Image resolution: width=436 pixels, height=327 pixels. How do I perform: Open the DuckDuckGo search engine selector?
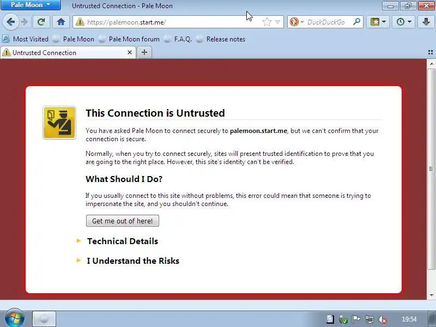point(296,22)
